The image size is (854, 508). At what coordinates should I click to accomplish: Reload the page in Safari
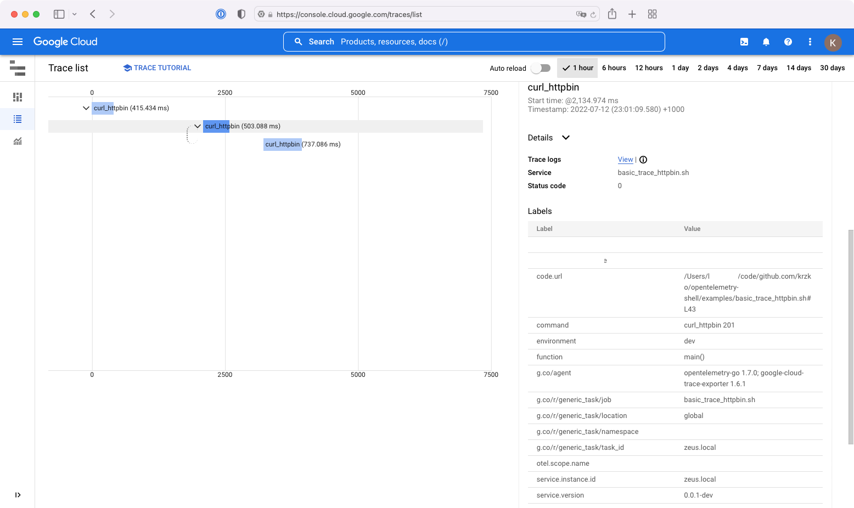[x=593, y=15]
